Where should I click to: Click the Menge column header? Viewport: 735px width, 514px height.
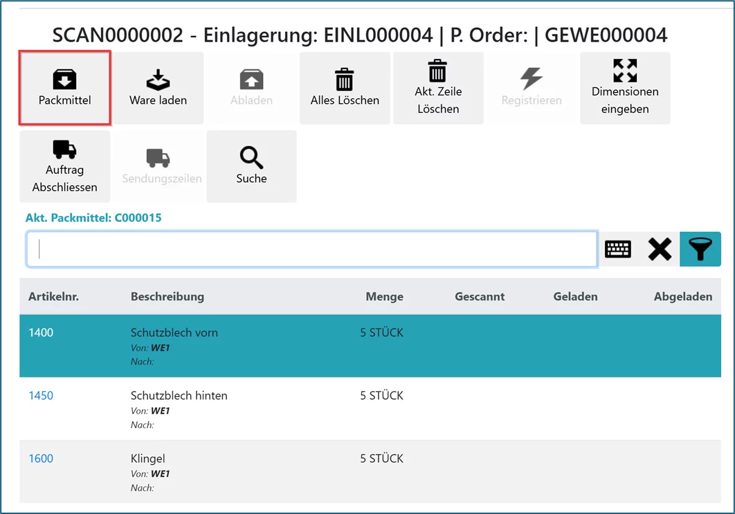[x=384, y=296]
